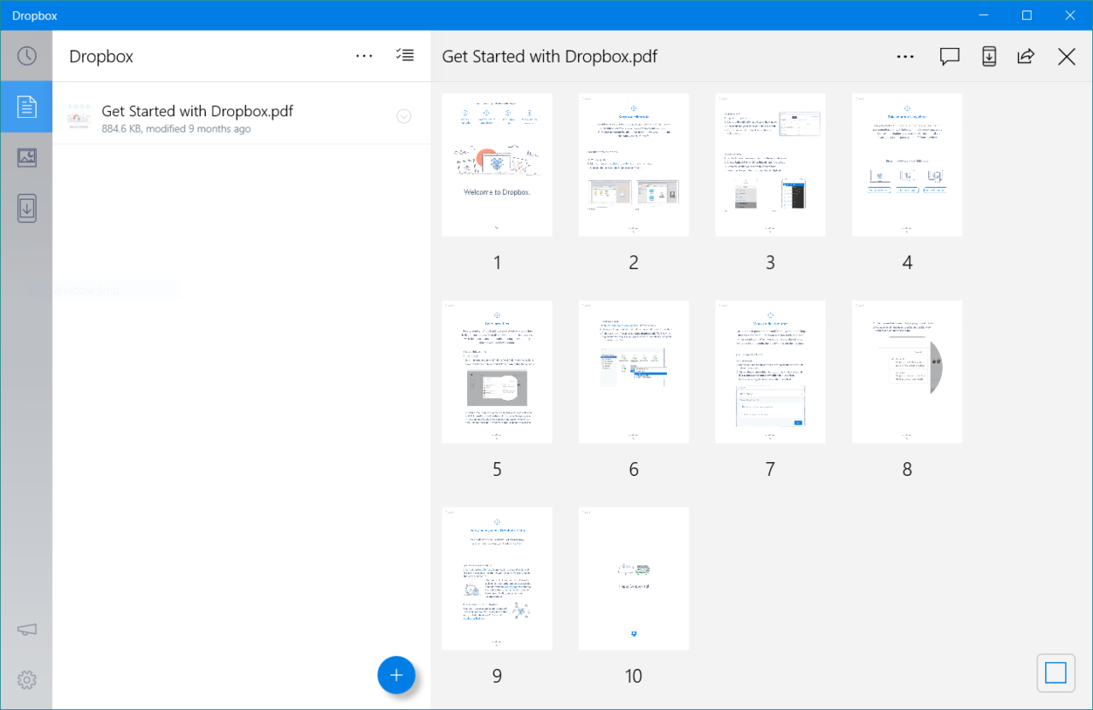Toggle the single page view button

coord(1055,673)
